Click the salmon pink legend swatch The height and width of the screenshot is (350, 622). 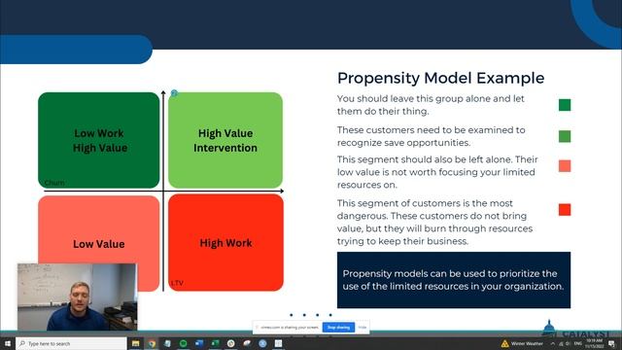565,165
